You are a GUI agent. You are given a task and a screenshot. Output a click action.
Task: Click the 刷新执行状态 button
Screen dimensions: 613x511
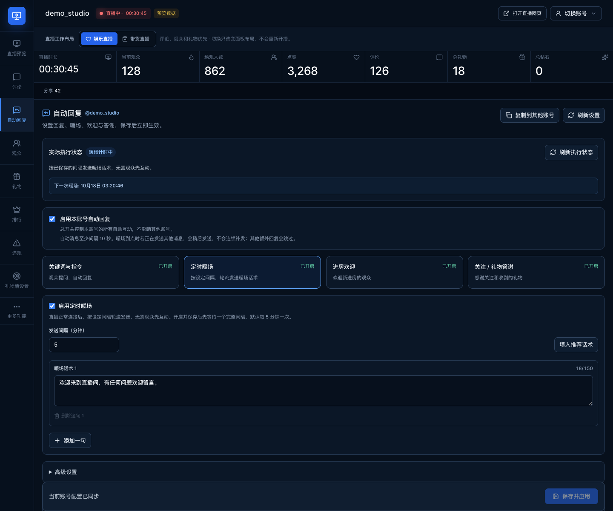(x=571, y=152)
